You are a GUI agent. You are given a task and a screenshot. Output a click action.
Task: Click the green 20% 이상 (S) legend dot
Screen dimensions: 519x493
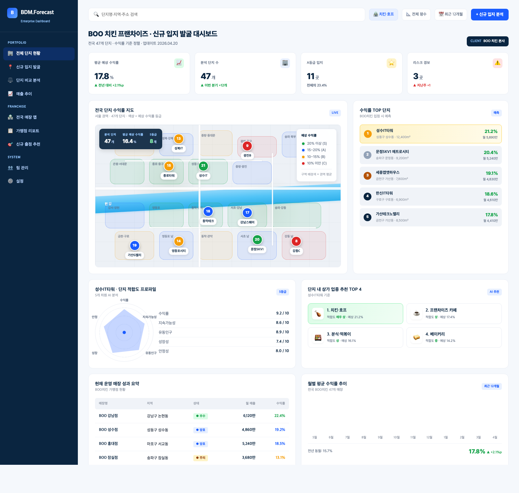[x=303, y=144]
